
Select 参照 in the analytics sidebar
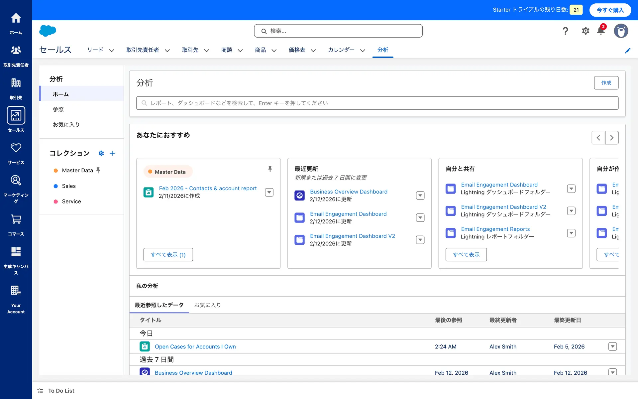click(x=58, y=109)
